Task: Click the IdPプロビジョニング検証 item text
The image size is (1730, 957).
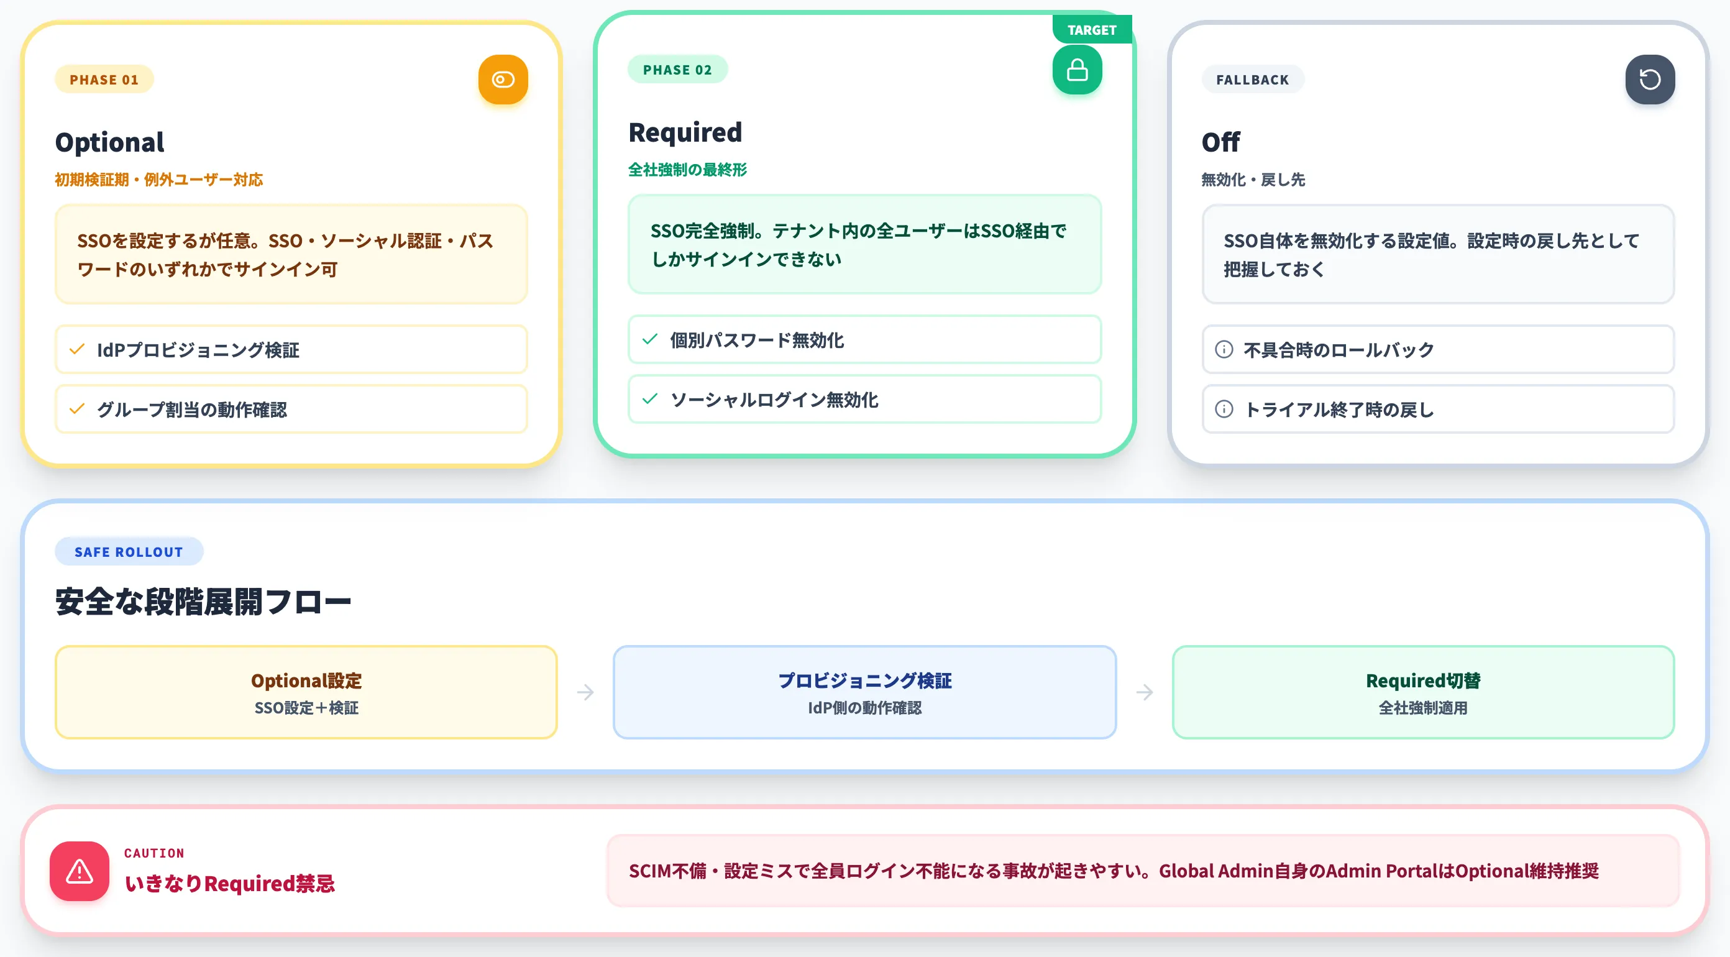Action: click(198, 350)
